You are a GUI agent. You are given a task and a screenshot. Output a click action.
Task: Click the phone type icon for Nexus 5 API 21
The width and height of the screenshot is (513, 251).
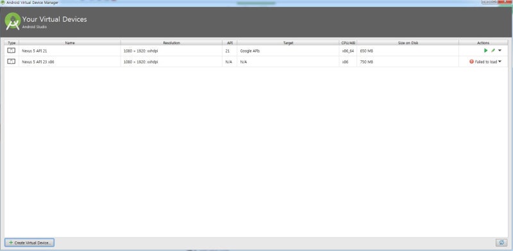click(x=11, y=51)
